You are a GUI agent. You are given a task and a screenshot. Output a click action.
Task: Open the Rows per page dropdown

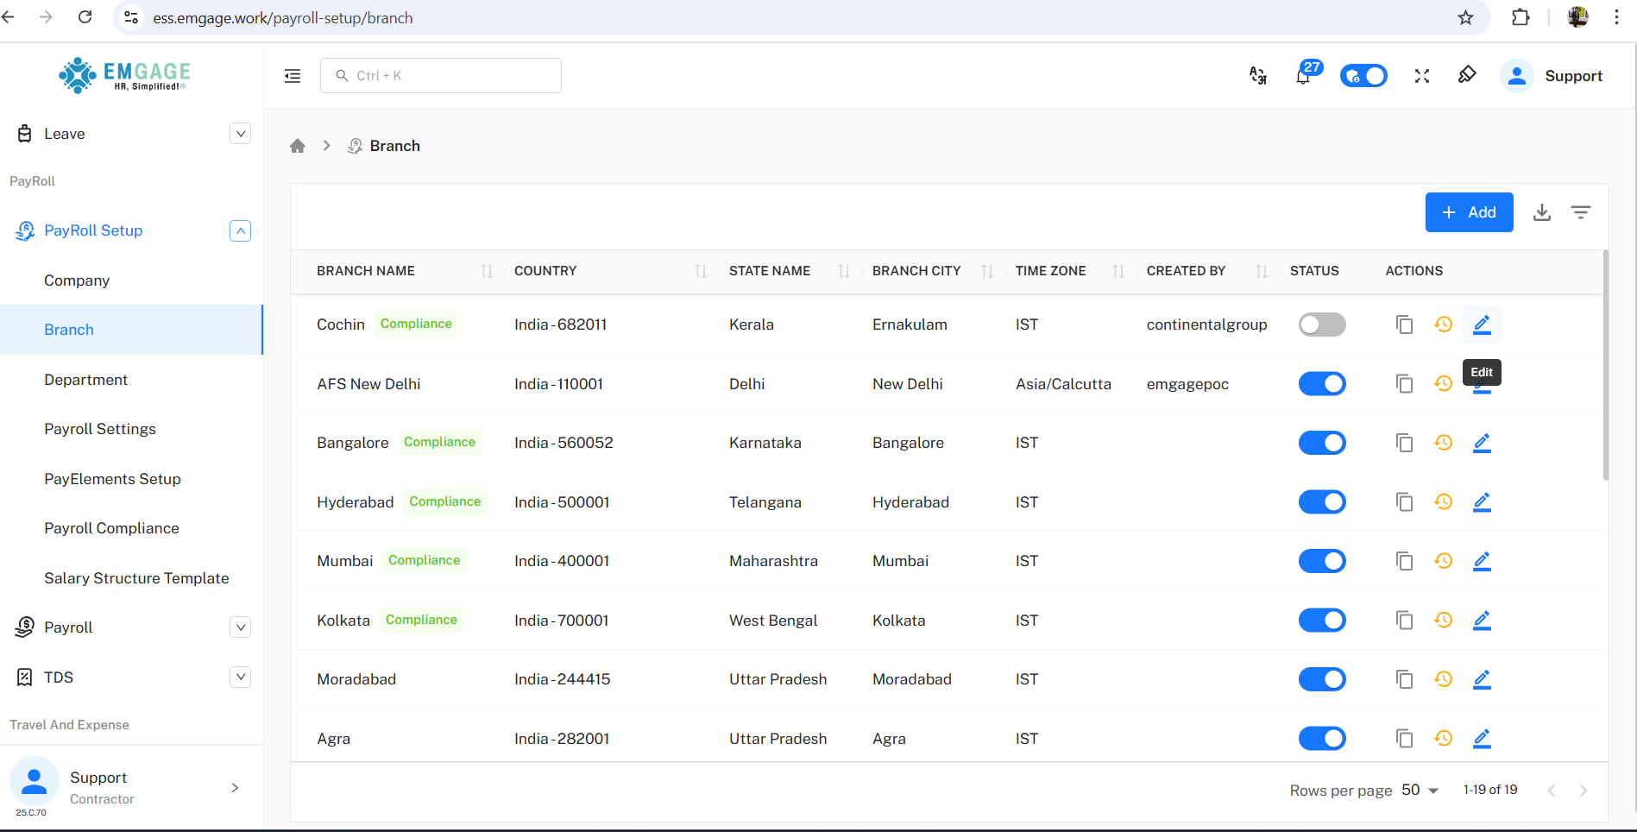(1420, 790)
